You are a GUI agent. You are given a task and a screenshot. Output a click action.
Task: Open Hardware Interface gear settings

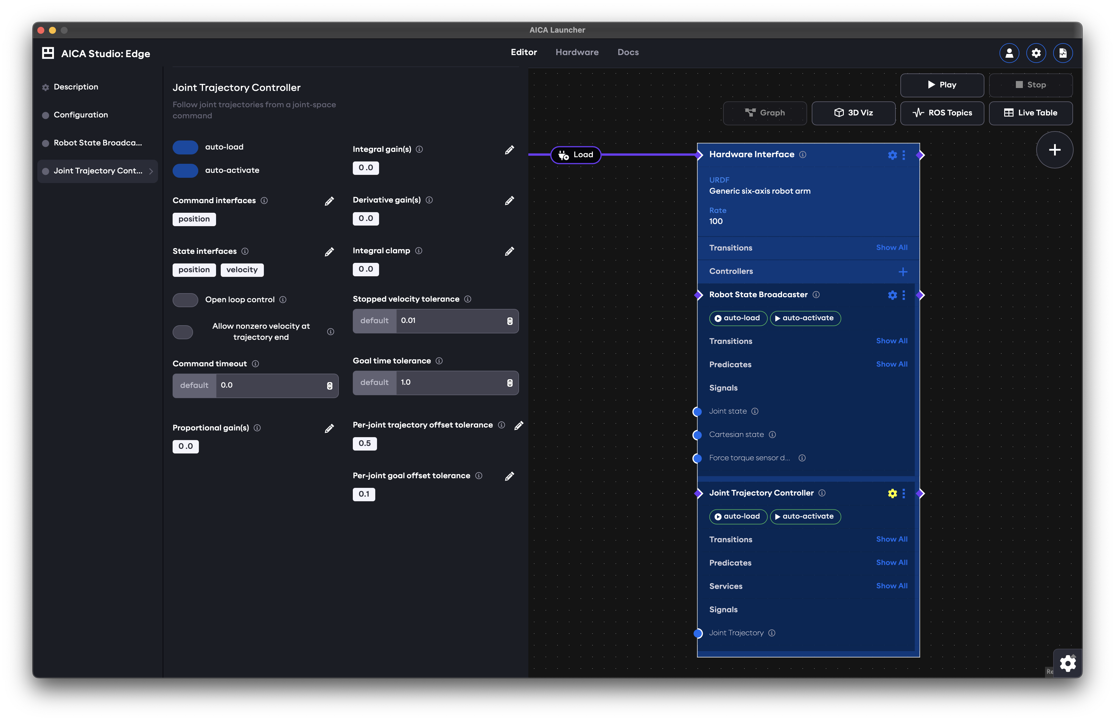pyautogui.click(x=892, y=155)
